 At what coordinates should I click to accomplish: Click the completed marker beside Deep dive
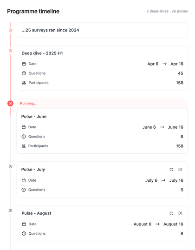click(10, 51)
